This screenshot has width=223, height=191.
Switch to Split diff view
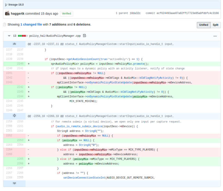point(215,25)
